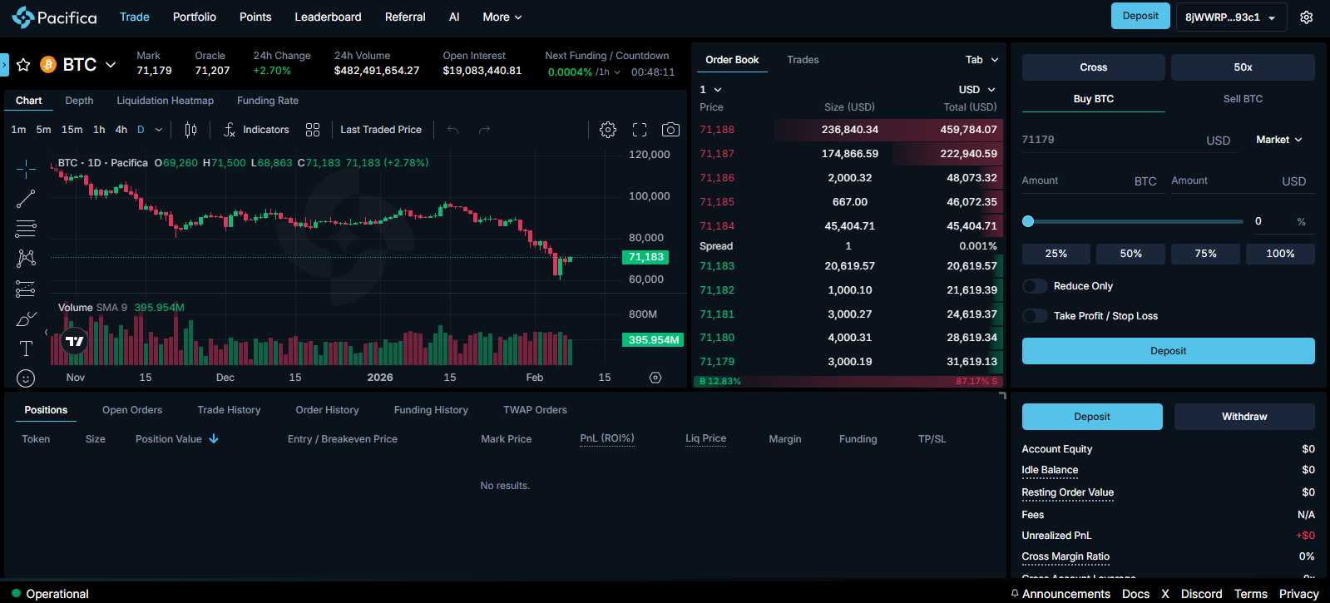The height and width of the screenshot is (603, 1330).
Task: Open chart settings gear
Action: 608,130
